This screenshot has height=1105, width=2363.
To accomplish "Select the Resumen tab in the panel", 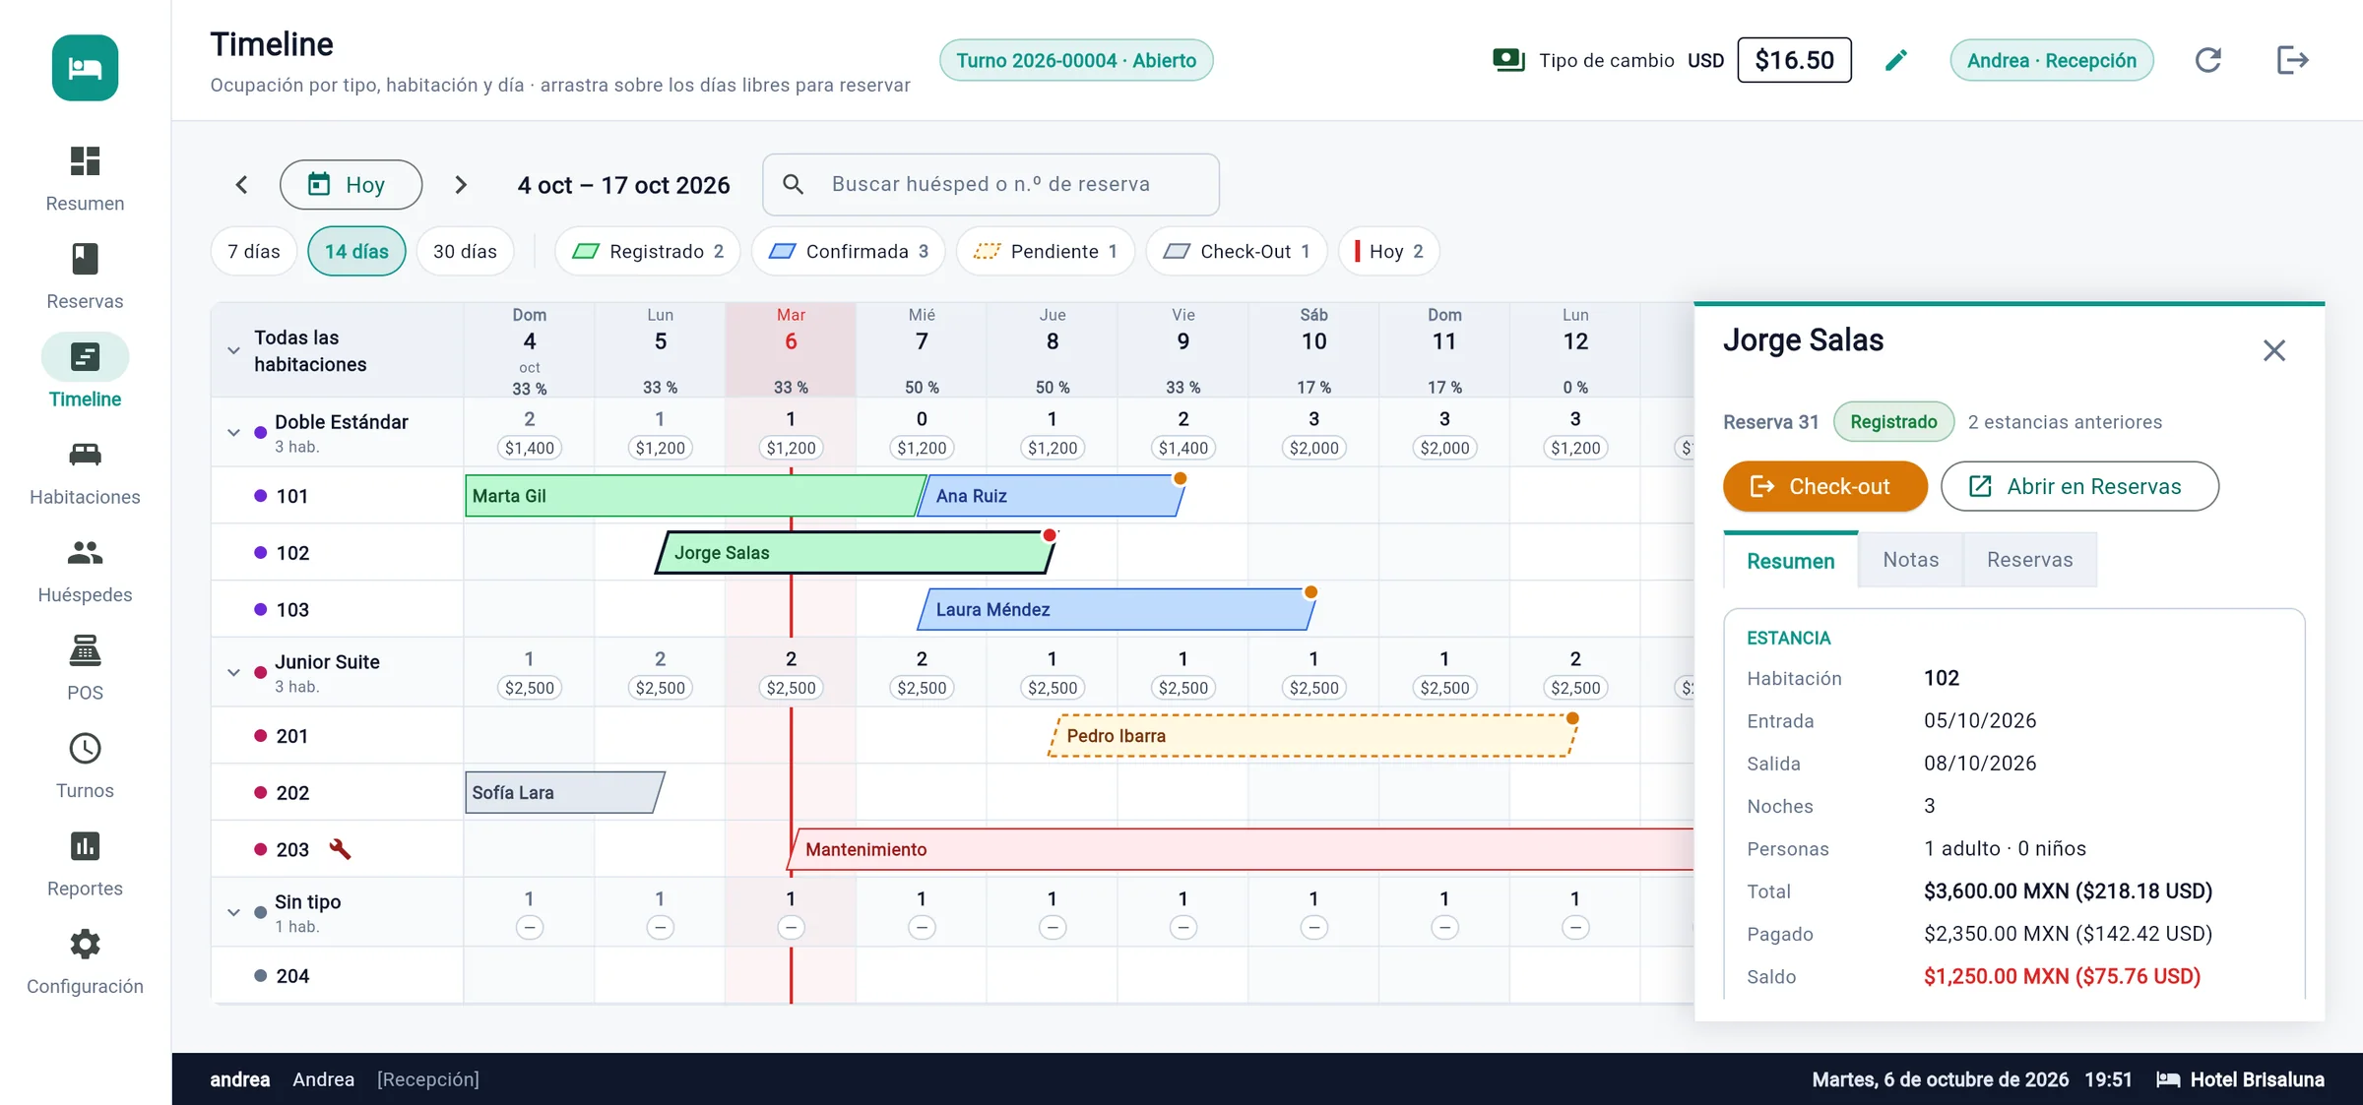I will point(1790,560).
